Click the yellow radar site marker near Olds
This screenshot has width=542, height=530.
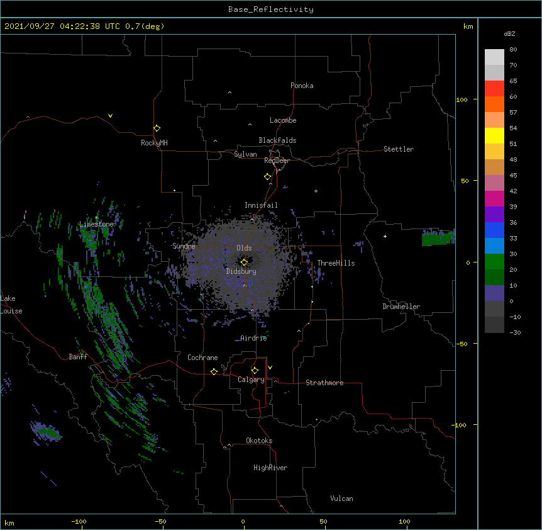pos(244,262)
